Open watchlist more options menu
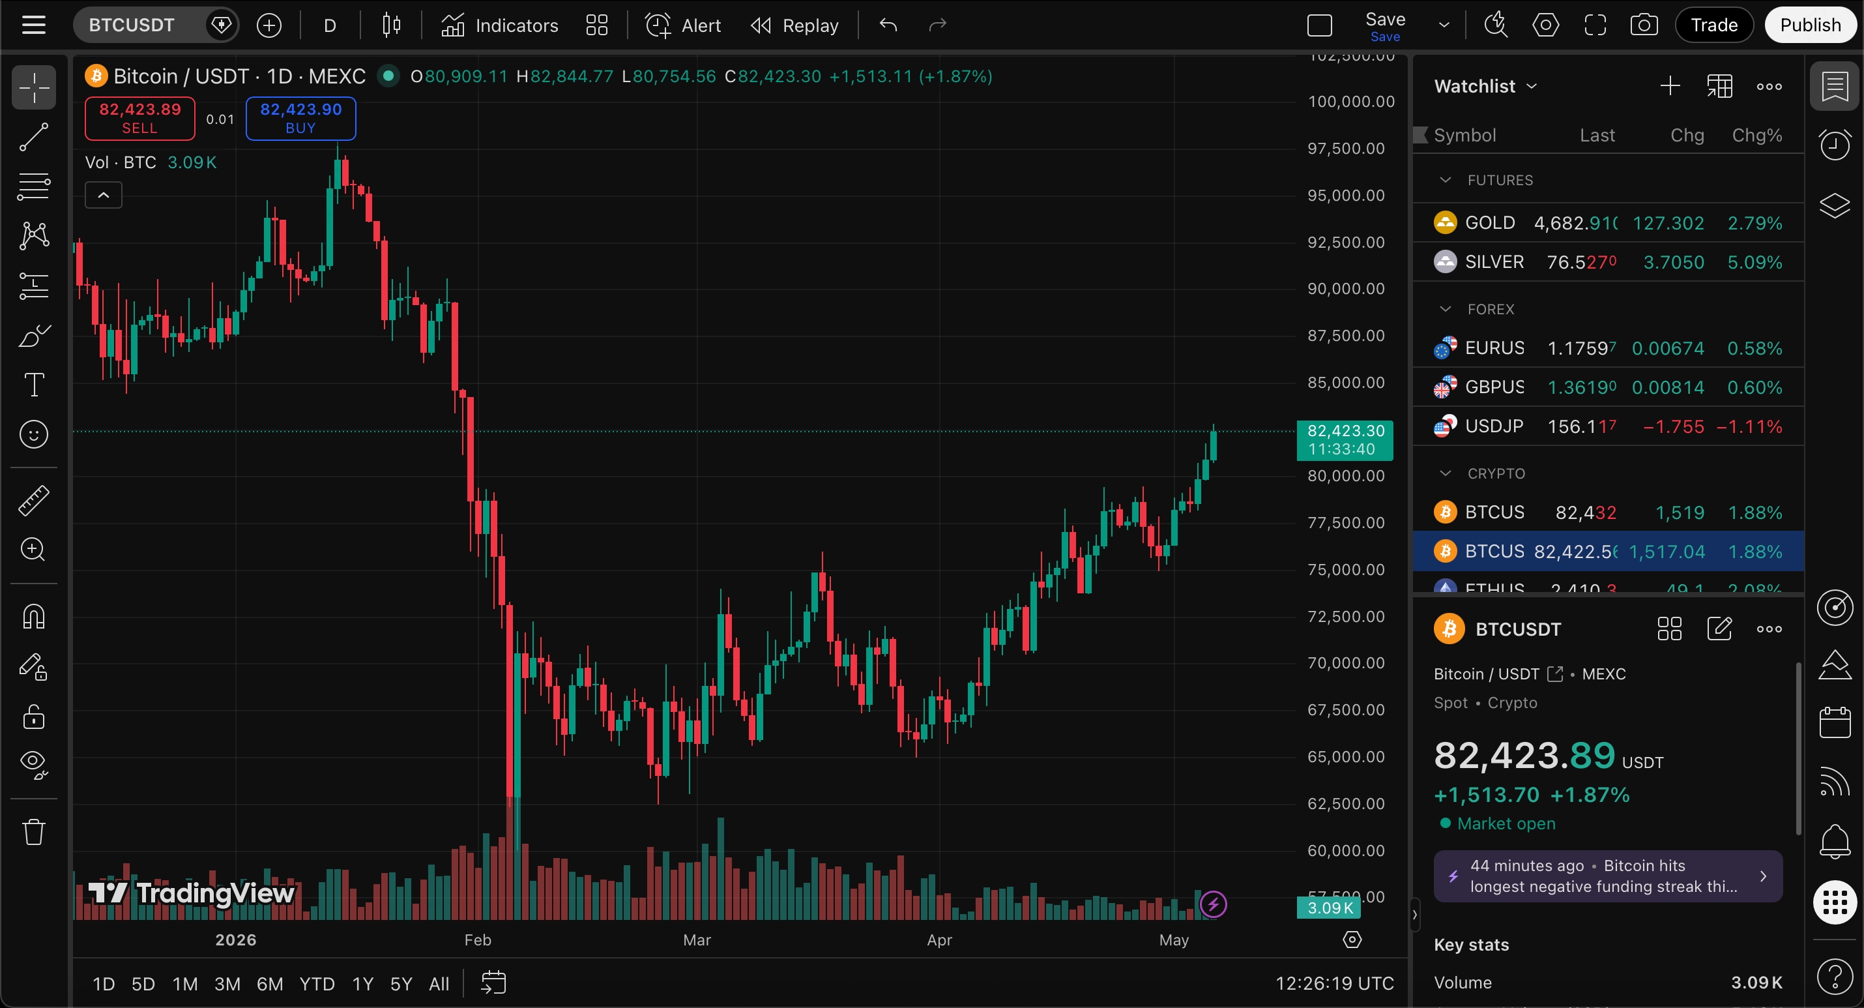This screenshot has width=1864, height=1008. coord(1769,86)
